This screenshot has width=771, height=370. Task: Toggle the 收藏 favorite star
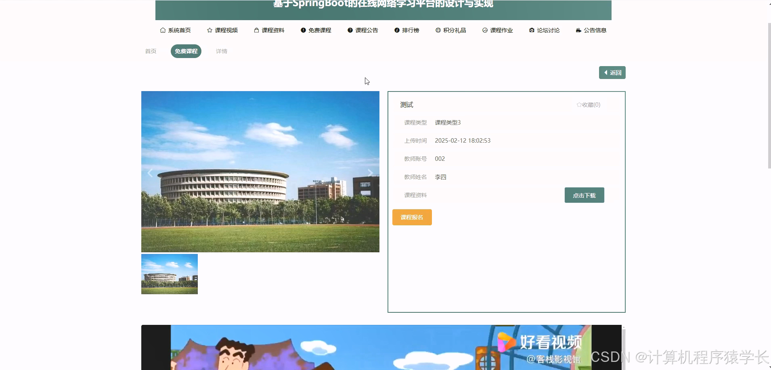coord(579,104)
